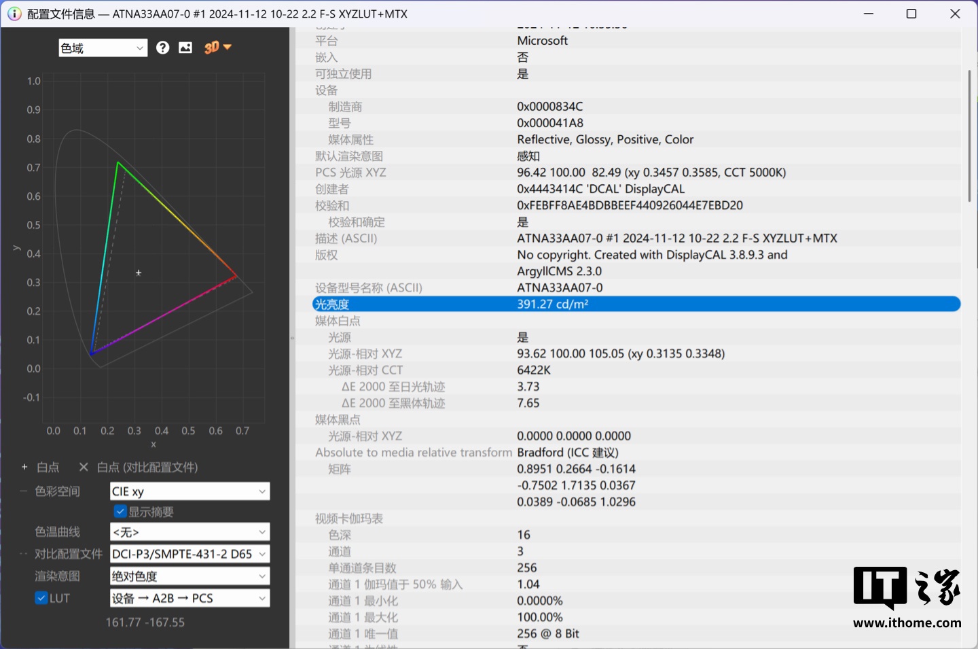Image resolution: width=978 pixels, height=649 pixels.
Task: Open the orange 3D view menu
Action: [x=217, y=48]
